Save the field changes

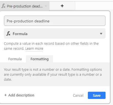point(97,95)
